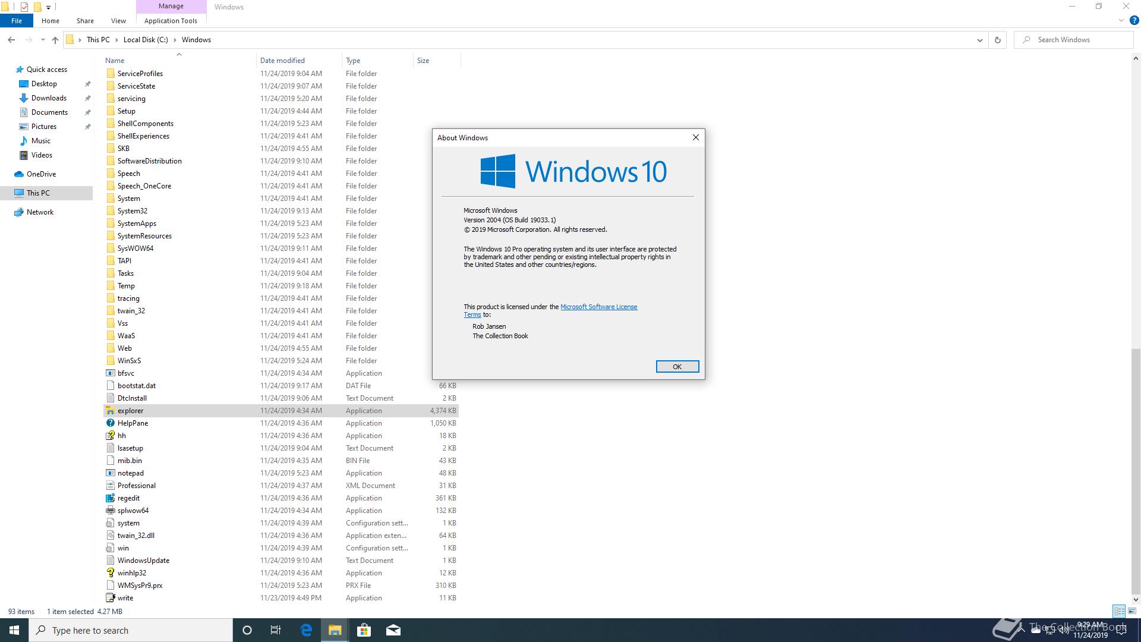The image size is (1141, 642).
Task: Switch to details view layout
Action: click(x=1119, y=611)
